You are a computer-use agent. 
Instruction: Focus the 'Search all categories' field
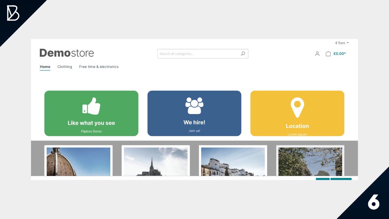[198, 54]
